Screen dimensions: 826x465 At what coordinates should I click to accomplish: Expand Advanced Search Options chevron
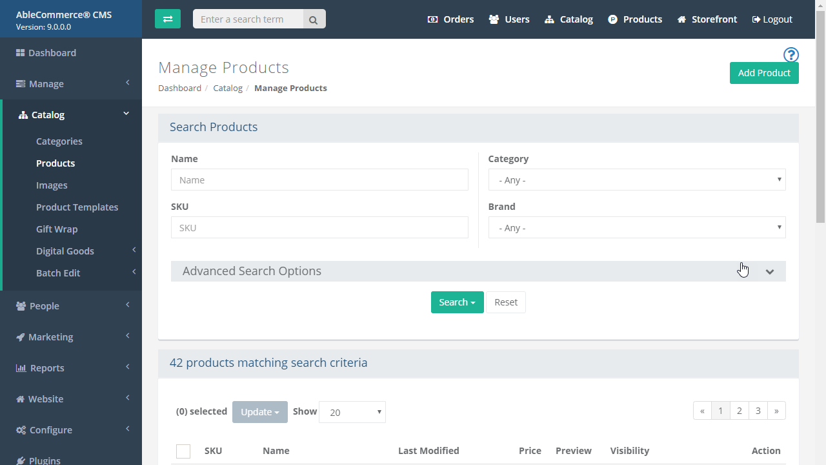770,272
